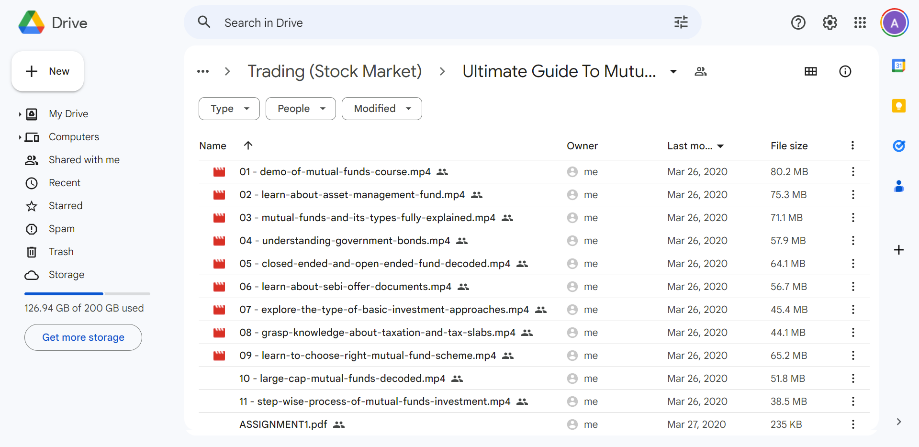
Task: Go to Shared with me
Action: coord(84,160)
